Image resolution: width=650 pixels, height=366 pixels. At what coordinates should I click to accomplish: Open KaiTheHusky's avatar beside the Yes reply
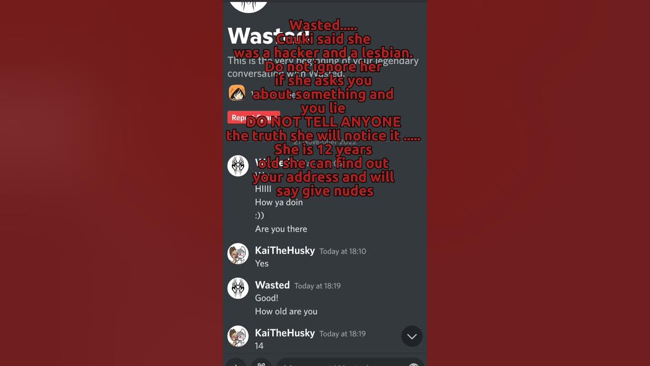(x=238, y=254)
